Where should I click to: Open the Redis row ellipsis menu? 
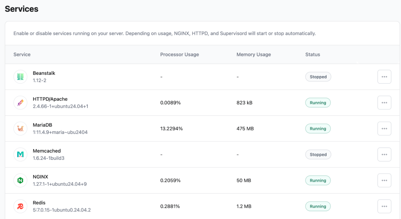click(x=384, y=206)
